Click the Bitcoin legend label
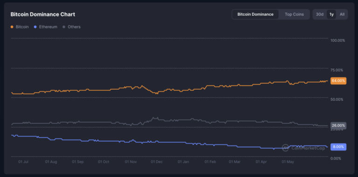 (22, 27)
